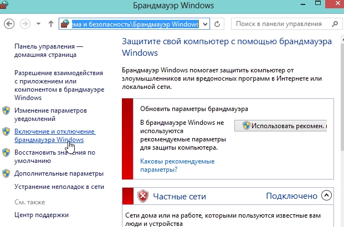Click the Back navigation arrow
This screenshot has height=227, width=344.
tap(9, 24)
